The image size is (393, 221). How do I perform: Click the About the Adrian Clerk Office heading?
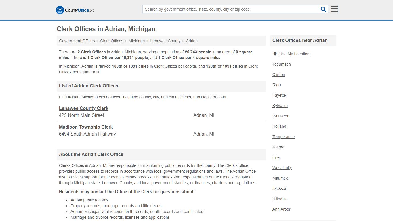click(x=91, y=154)
